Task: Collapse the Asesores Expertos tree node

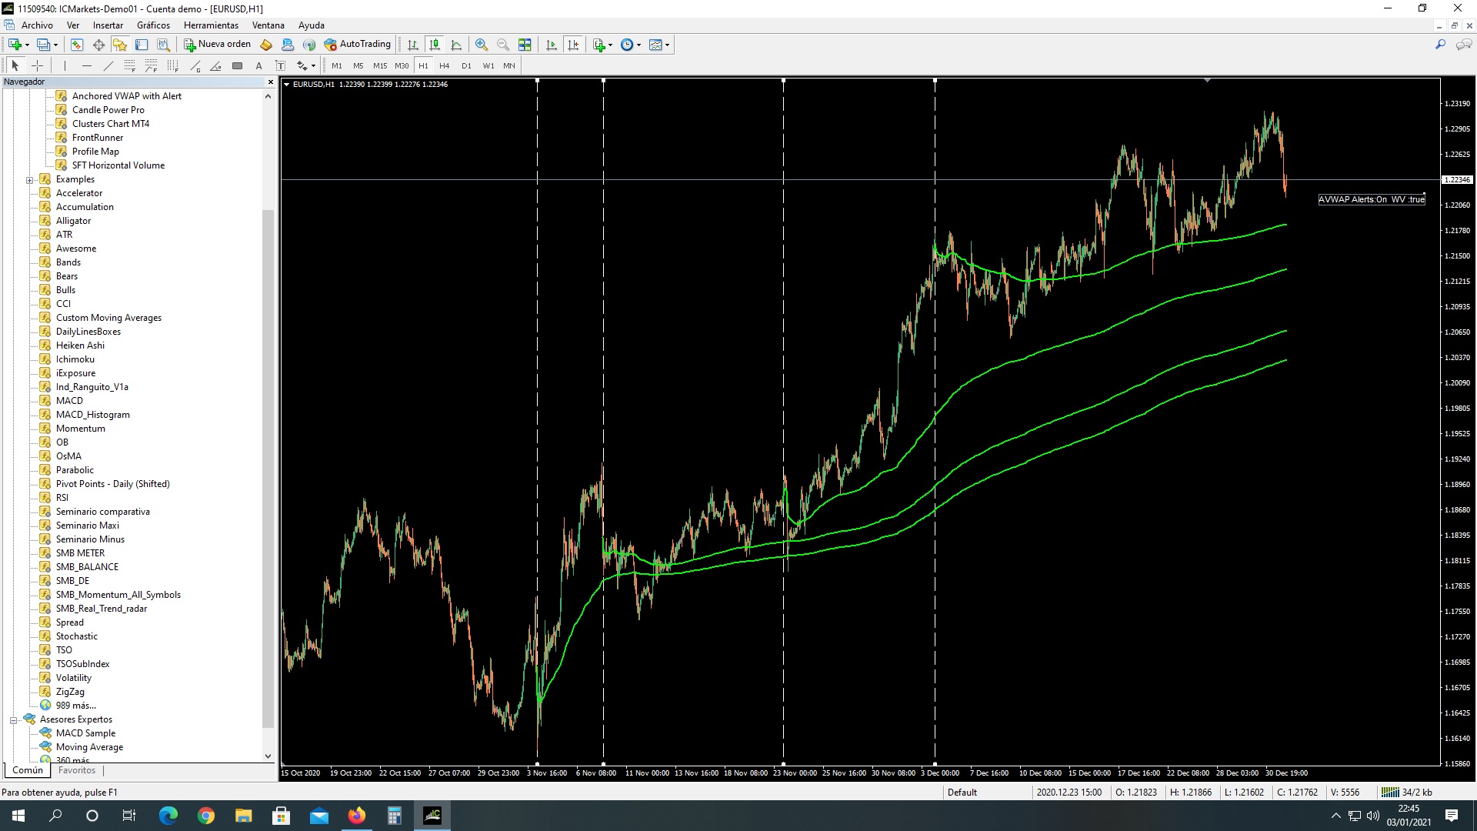Action: pos(13,720)
